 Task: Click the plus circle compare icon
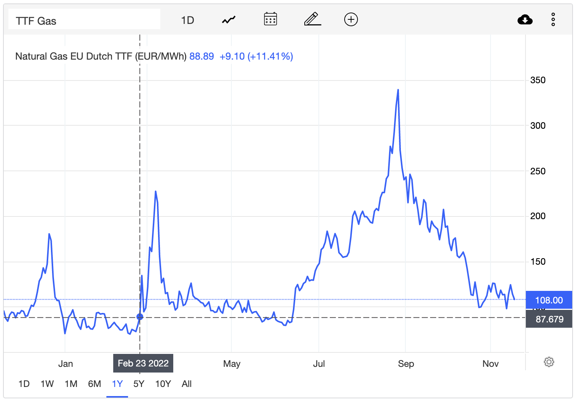351,19
